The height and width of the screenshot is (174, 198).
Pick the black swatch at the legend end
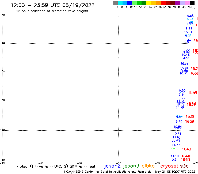point(192,3)
